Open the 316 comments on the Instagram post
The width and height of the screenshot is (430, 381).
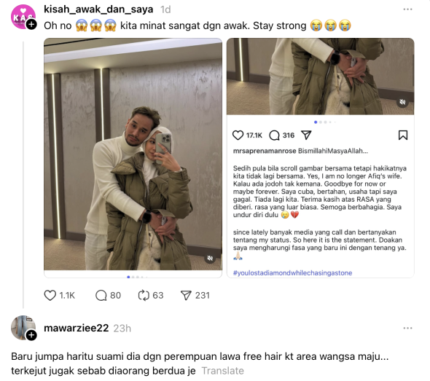274,135
